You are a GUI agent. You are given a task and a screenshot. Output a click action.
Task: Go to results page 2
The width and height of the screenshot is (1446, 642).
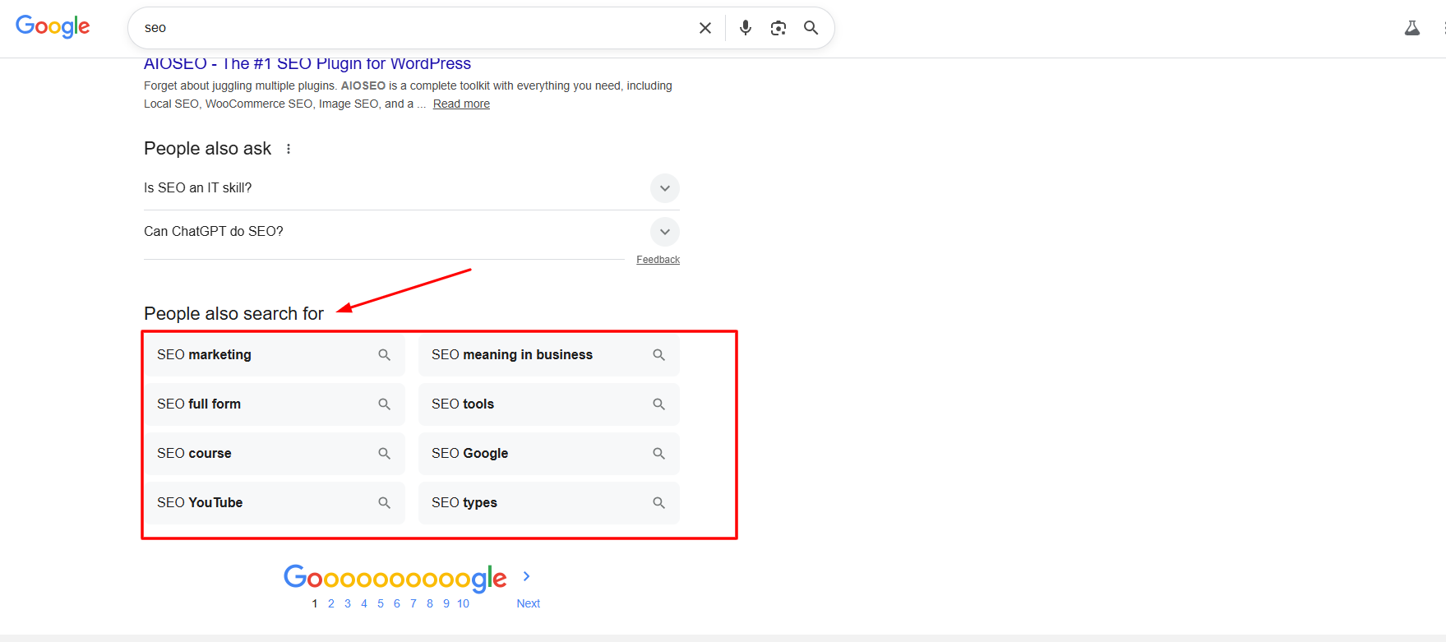pyautogui.click(x=331, y=603)
